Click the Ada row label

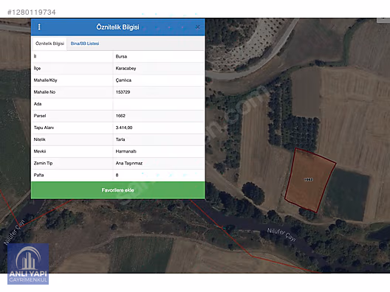tap(38, 104)
